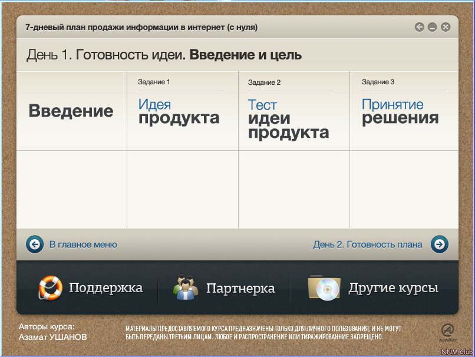Follow the День 2. Готовность плана link

click(367, 244)
